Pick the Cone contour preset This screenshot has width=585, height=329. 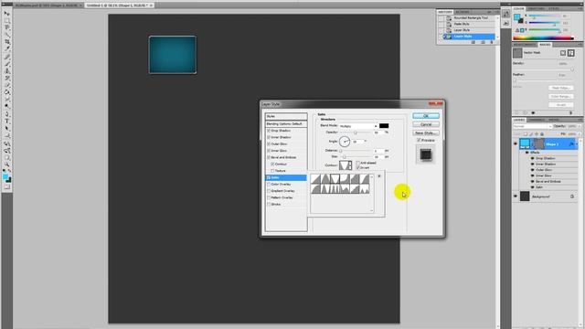pos(325,179)
